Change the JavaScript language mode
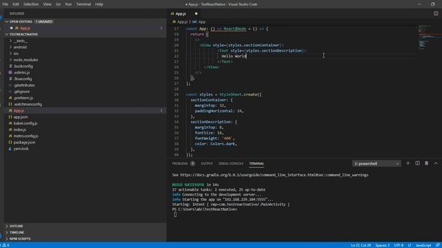Image resolution: width=442 pixels, height=248 pixels. pos(423,245)
